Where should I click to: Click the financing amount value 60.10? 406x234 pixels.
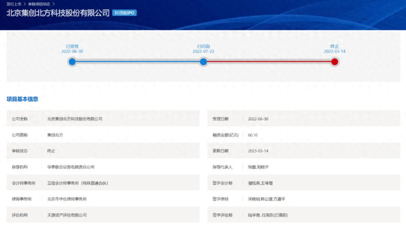point(253,135)
